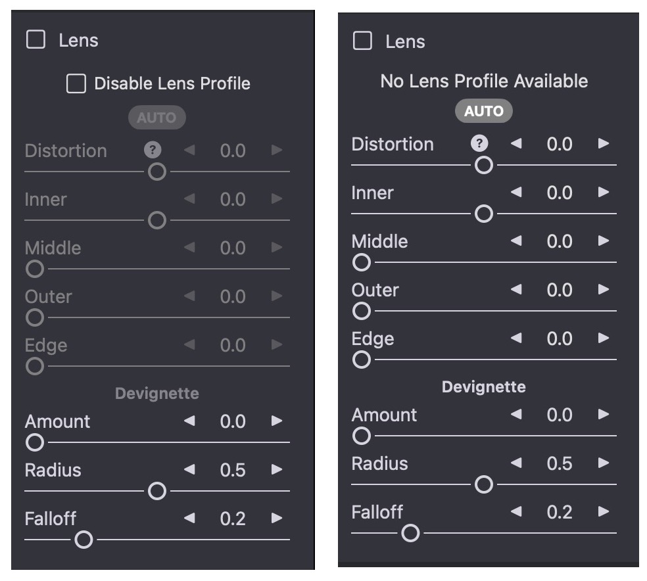The height and width of the screenshot is (581, 647).
Task: Click the Distortion help icon in the right panel
Action: click(x=481, y=143)
